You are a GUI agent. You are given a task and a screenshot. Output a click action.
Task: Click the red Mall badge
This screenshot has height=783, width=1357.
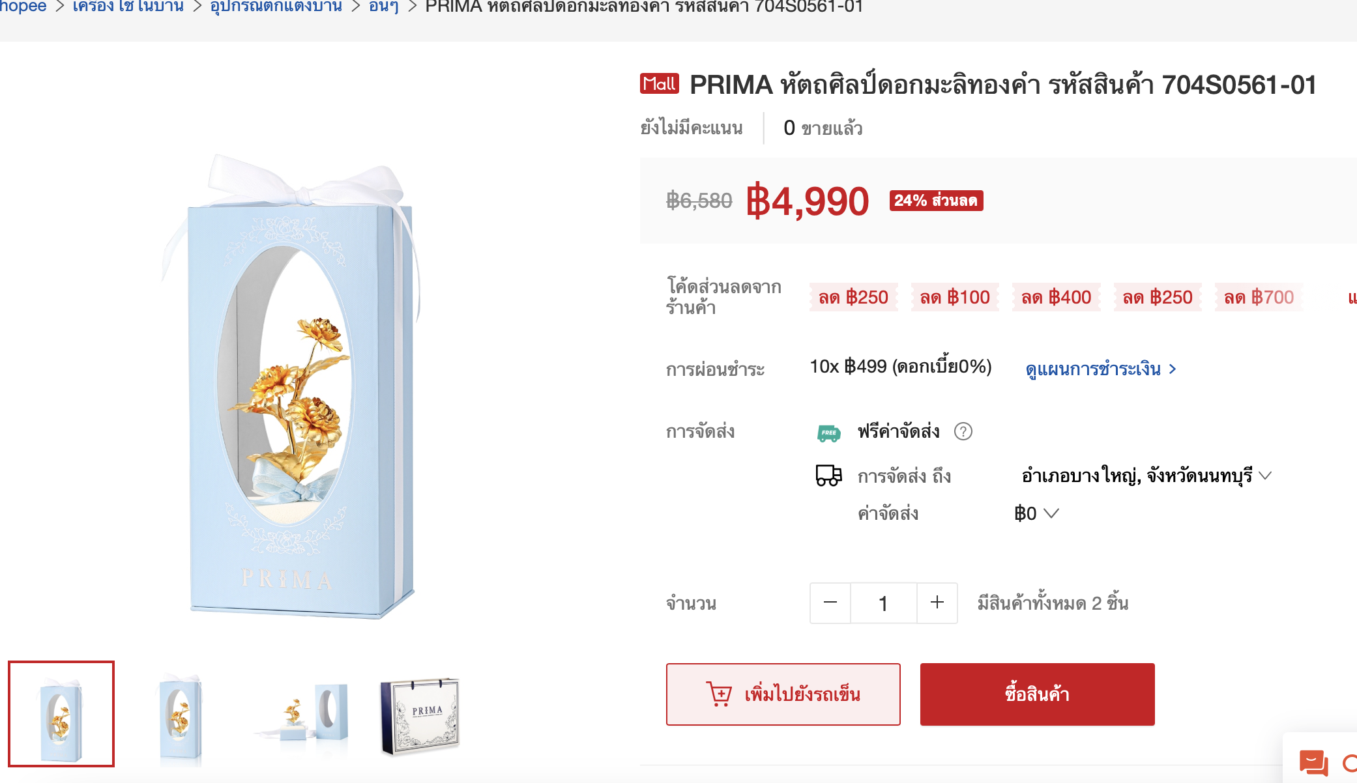click(660, 84)
